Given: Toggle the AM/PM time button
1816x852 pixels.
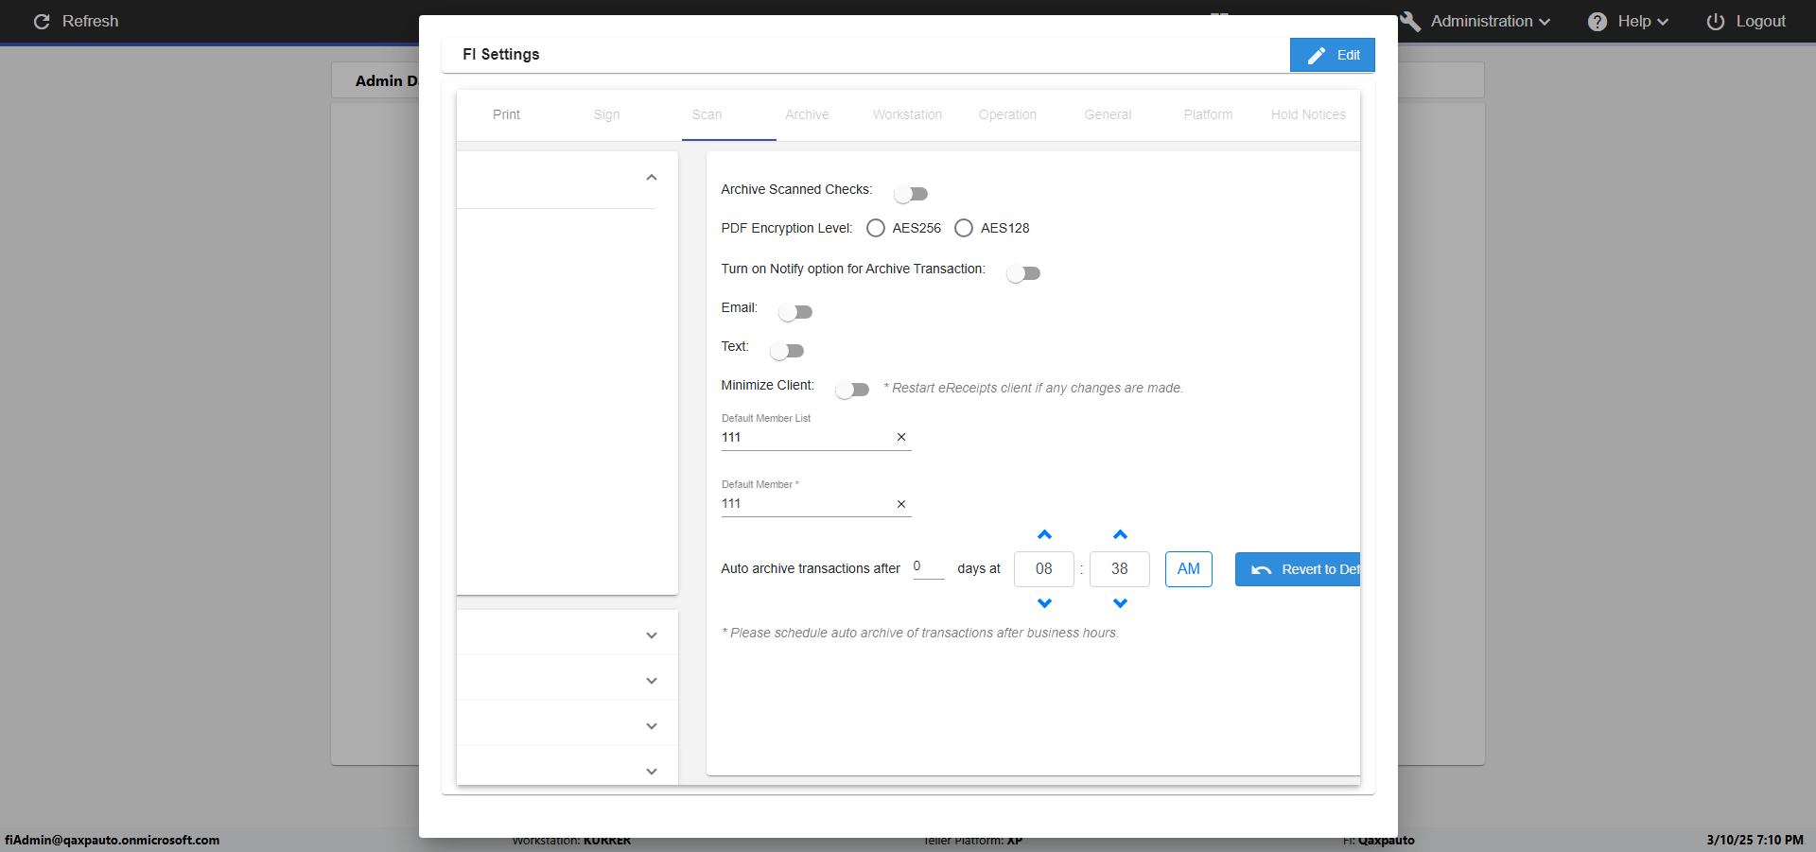Looking at the screenshot, I should click(1188, 569).
